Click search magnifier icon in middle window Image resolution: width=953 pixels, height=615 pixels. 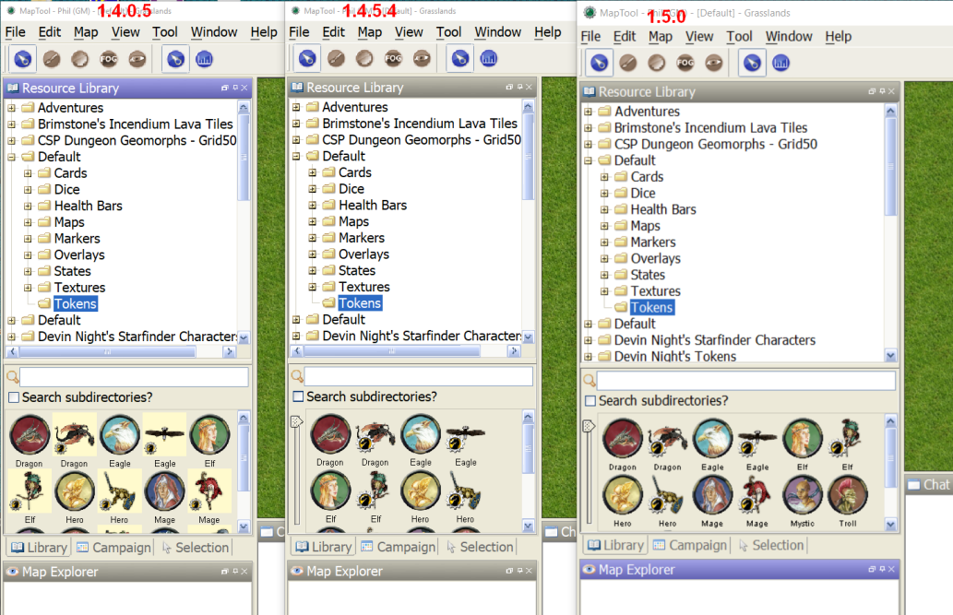coord(296,376)
